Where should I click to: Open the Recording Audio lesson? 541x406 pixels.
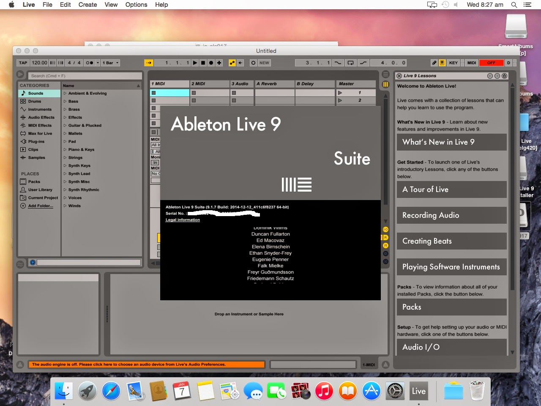[451, 215]
